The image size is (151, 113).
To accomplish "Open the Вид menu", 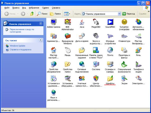I will click(24, 8).
